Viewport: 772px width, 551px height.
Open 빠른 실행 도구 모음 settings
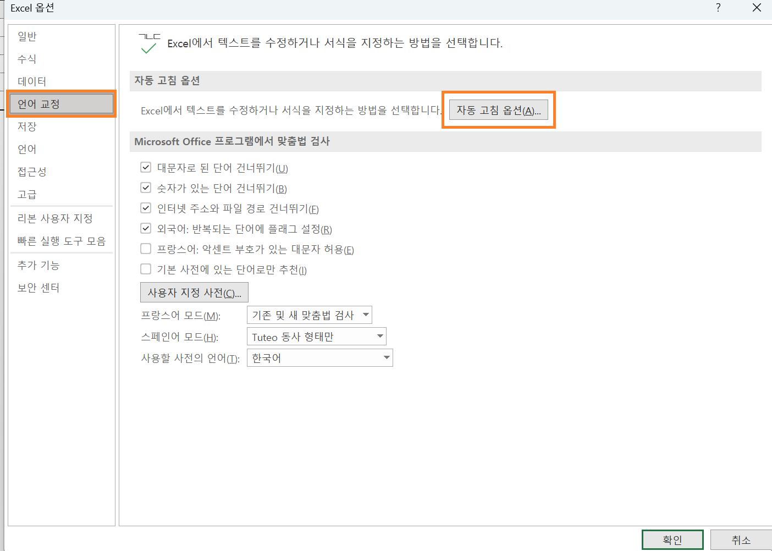(x=62, y=241)
